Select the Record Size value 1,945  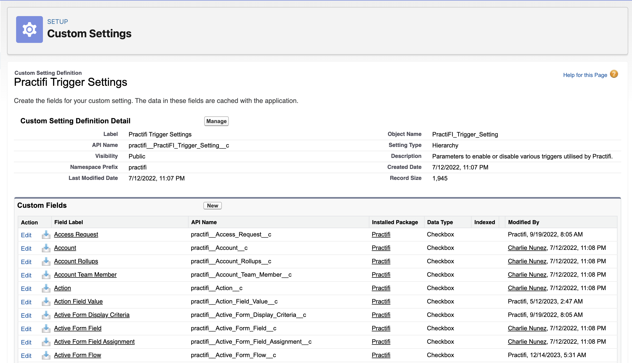440,178
